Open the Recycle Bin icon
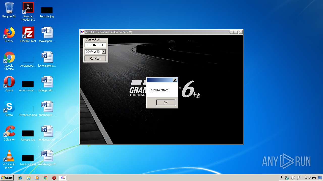The height and width of the screenshot is (181, 323). 9,10
